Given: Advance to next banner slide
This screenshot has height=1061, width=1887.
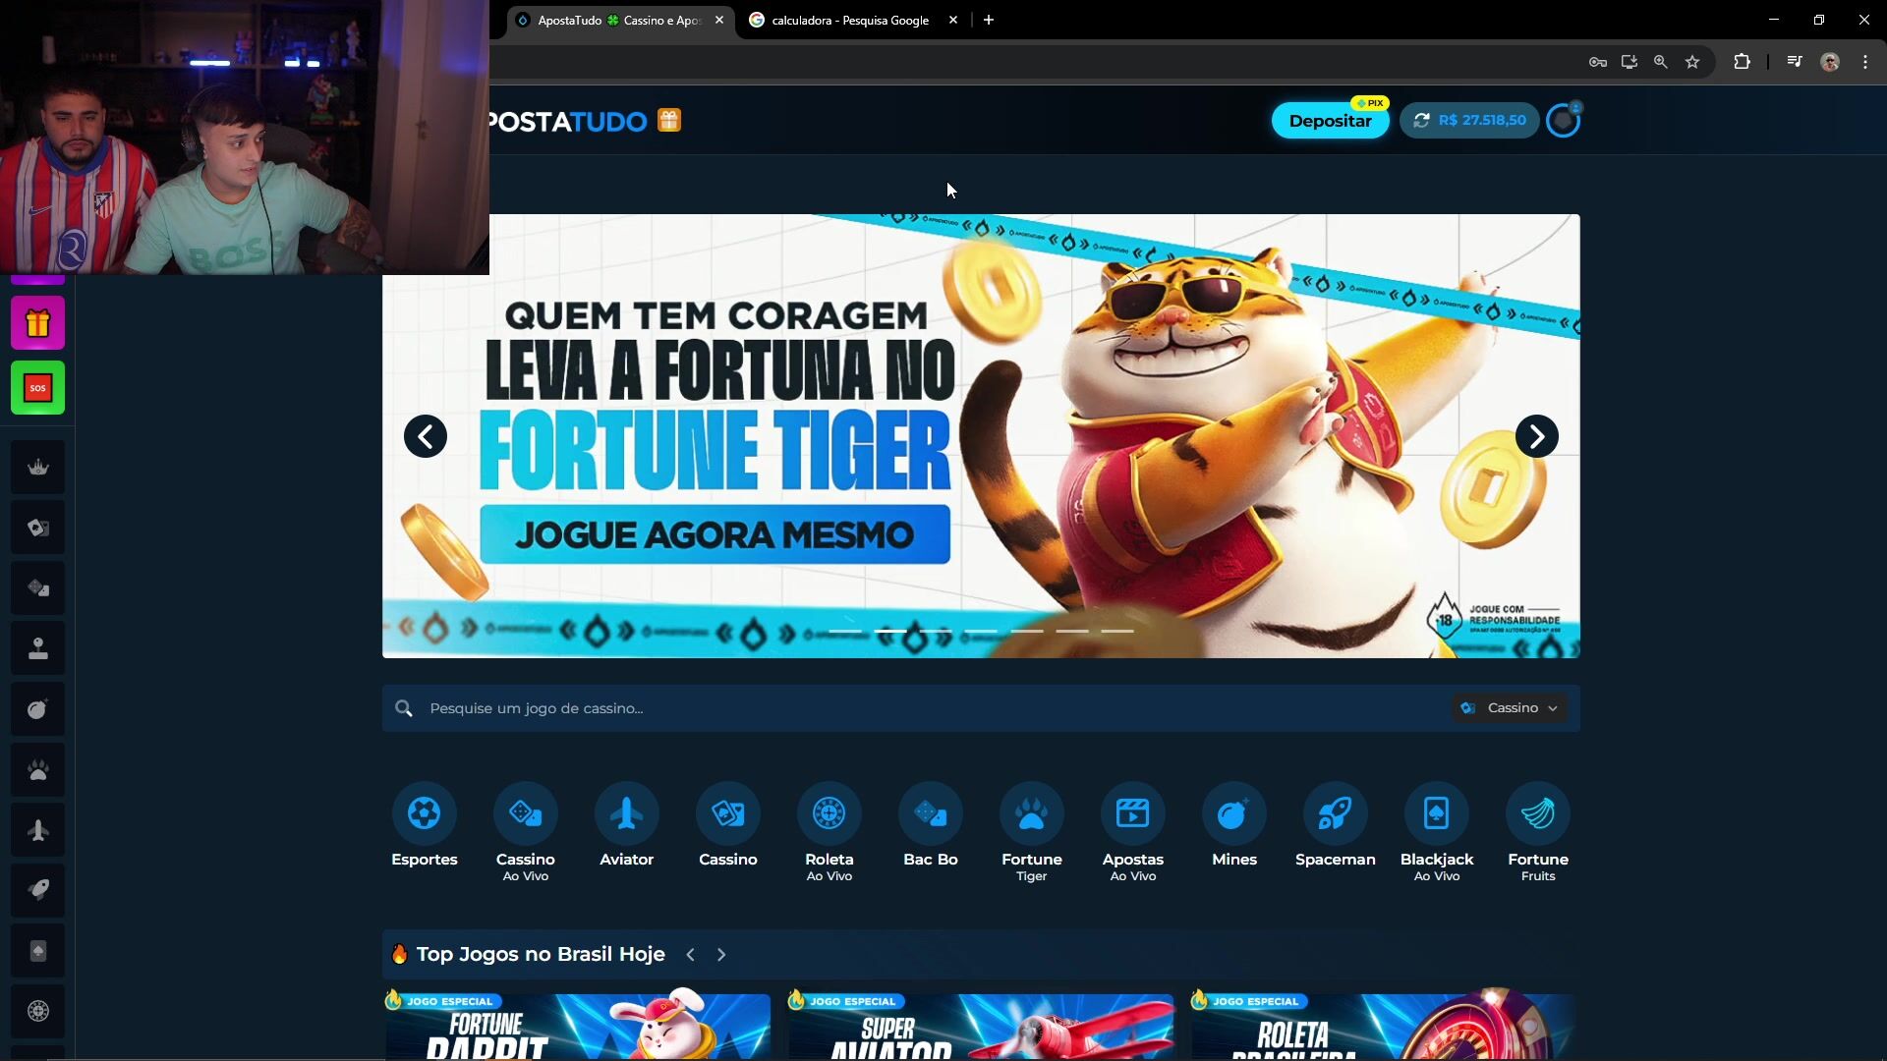Looking at the screenshot, I should point(1537,436).
